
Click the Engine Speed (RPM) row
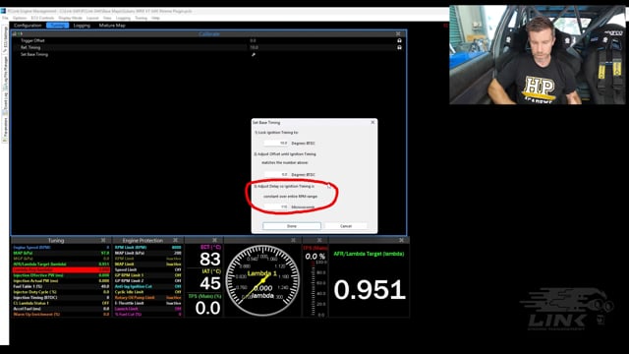pos(61,248)
